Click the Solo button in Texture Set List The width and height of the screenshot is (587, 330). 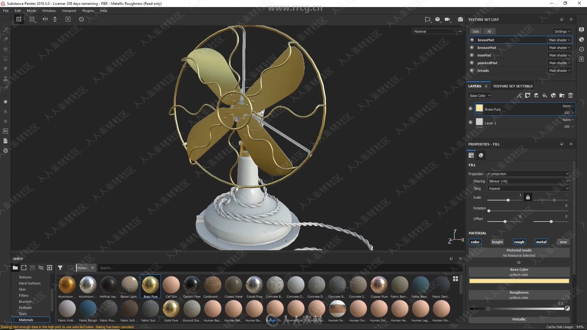[475, 31]
